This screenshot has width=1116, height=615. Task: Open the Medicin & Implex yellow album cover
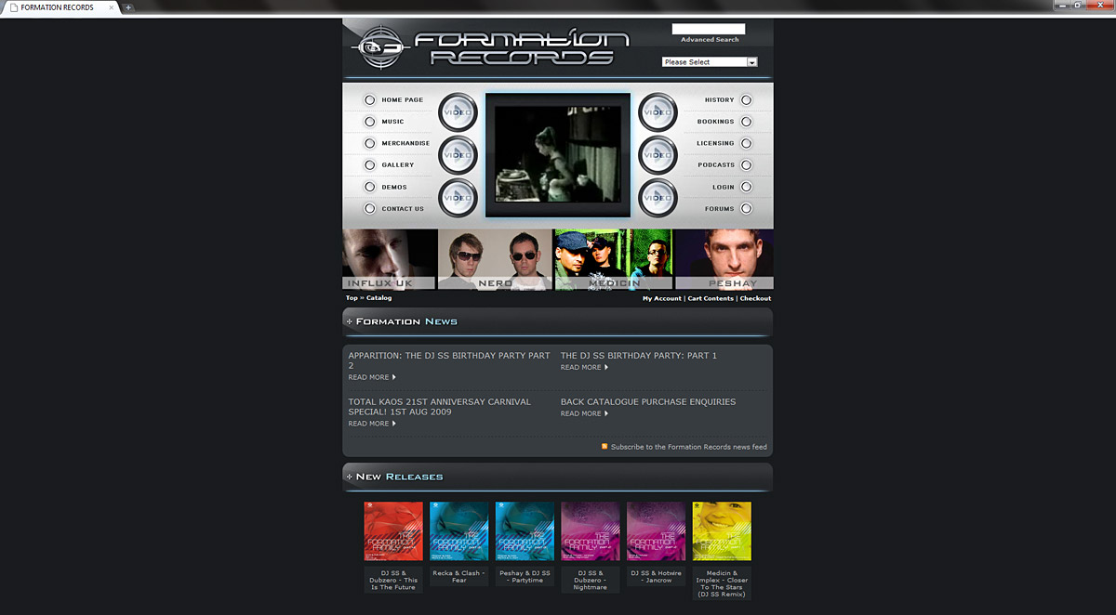click(x=722, y=531)
